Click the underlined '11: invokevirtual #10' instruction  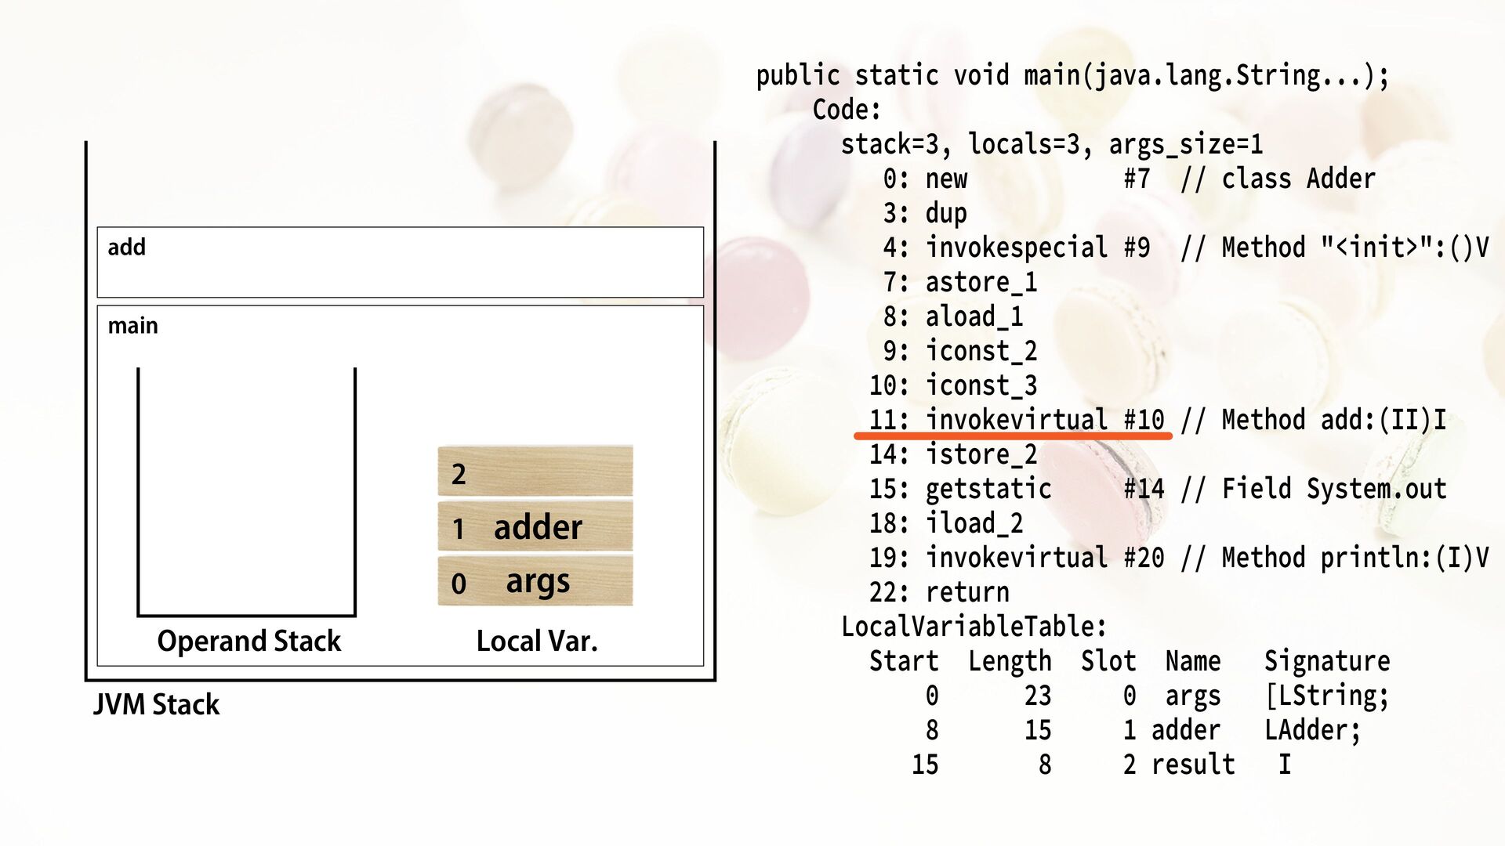[x=1017, y=421]
